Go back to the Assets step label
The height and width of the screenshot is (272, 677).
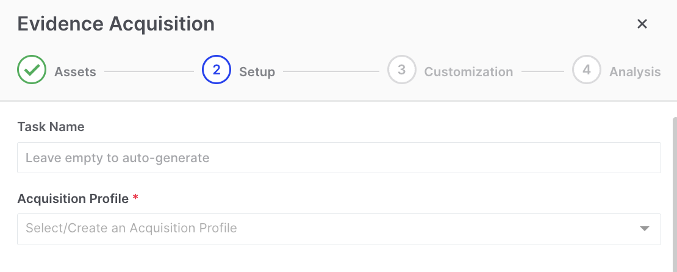(x=75, y=72)
